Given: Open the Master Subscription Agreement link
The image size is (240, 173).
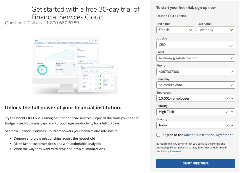Looking at the screenshot, I should coord(208,135).
